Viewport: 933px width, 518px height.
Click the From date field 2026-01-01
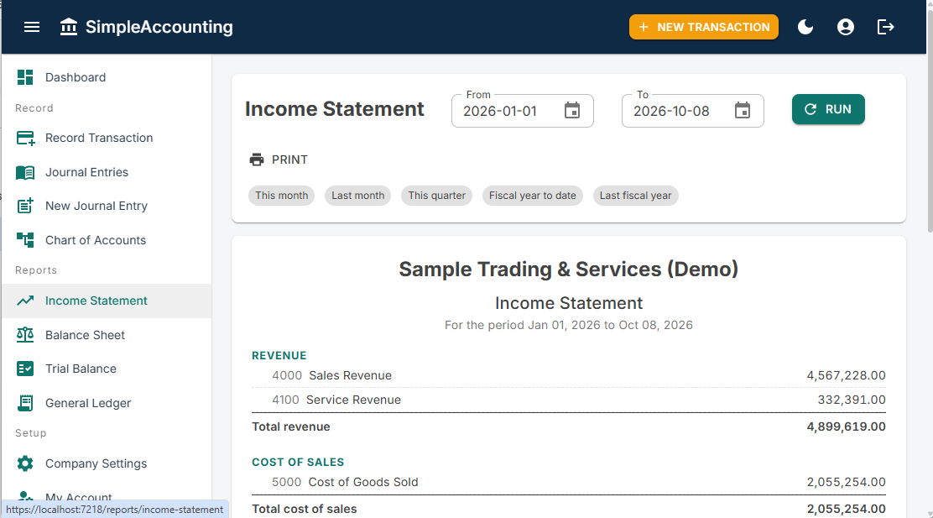click(523, 111)
